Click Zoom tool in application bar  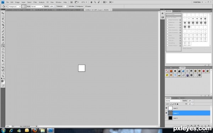[x=95, y=2]
